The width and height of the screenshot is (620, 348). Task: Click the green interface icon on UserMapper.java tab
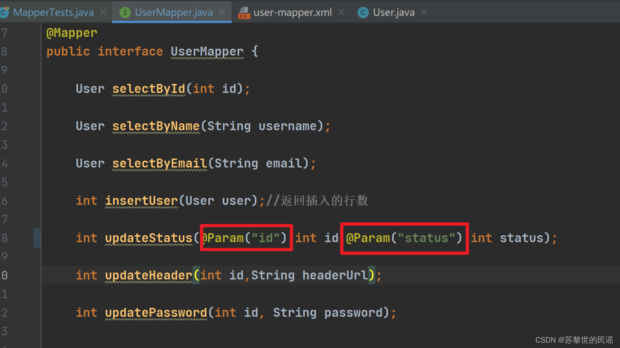point(125,12)
